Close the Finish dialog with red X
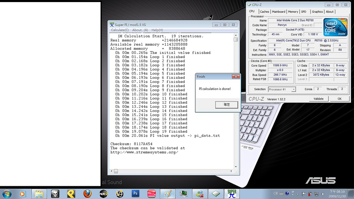This screenshot has height=199, width=354. pyautogui.click(x=236, y=77)
